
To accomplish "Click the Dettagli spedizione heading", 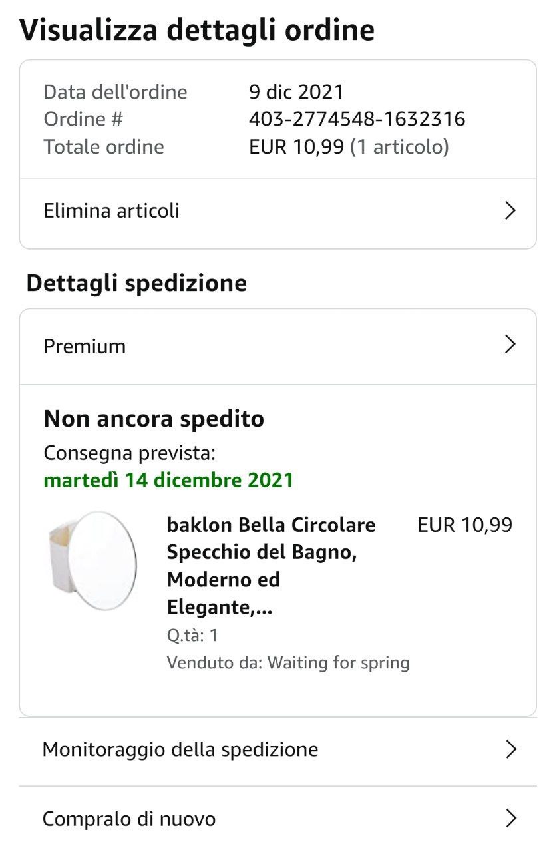I will pos(136,283).
